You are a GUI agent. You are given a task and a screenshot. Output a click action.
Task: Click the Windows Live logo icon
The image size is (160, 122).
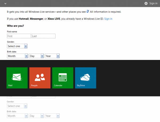pyautogui.click(x=88, y=11)
